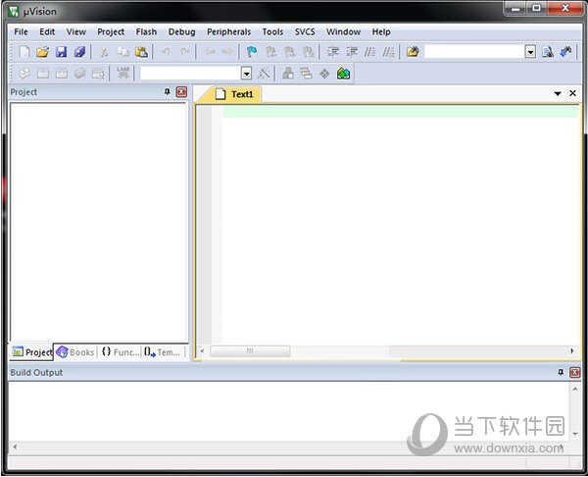Open Manage Multi-Project Workspace icon
The height and width of the screenshot is (477, 588).
click(x=307, y=74)
